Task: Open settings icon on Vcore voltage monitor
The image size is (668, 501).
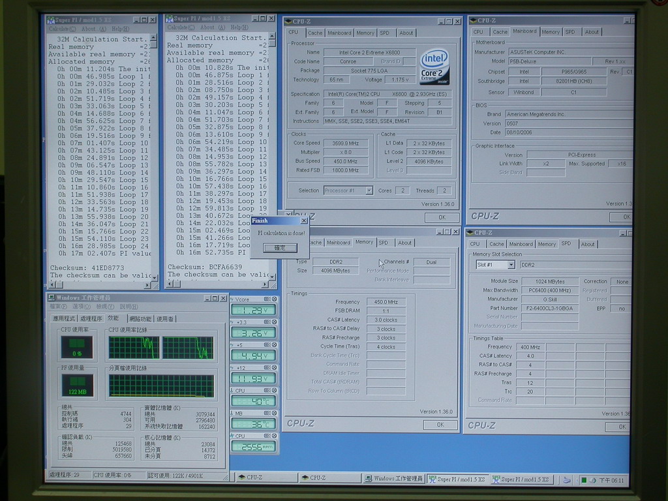Action: pyautogui.click(x=267, y=299)
